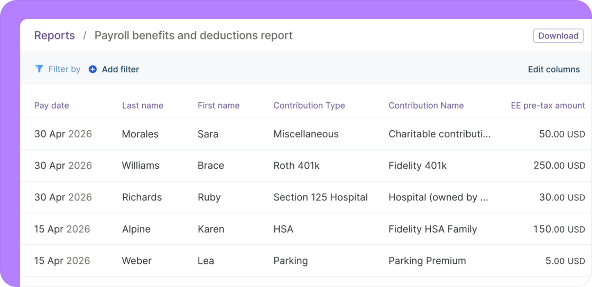Click last name Williams
This screenshot has width=592, height=287.
click(x=141, y=166)
